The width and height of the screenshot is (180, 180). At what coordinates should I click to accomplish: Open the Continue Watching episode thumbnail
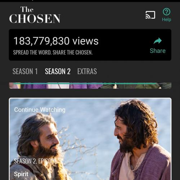90,139
